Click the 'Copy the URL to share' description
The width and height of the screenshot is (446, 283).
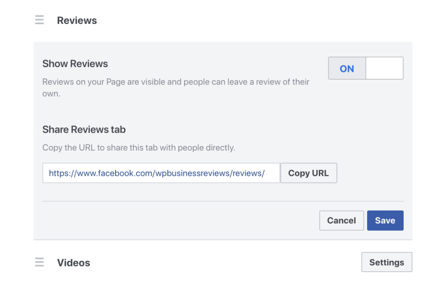click(139, 148)
